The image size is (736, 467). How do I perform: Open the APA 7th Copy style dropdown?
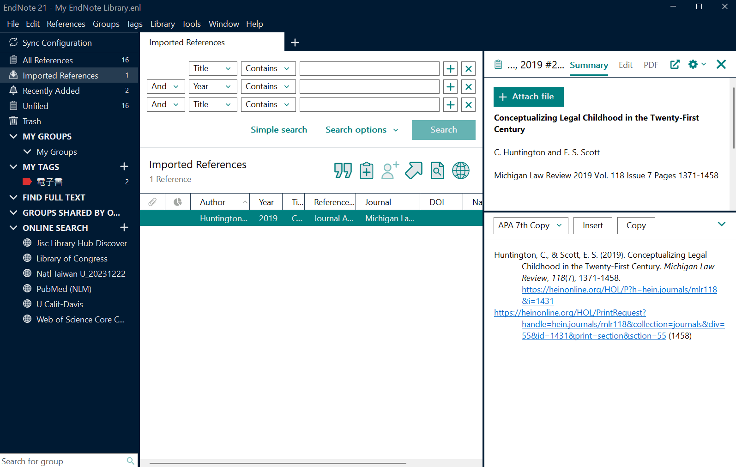coord(531,225)
